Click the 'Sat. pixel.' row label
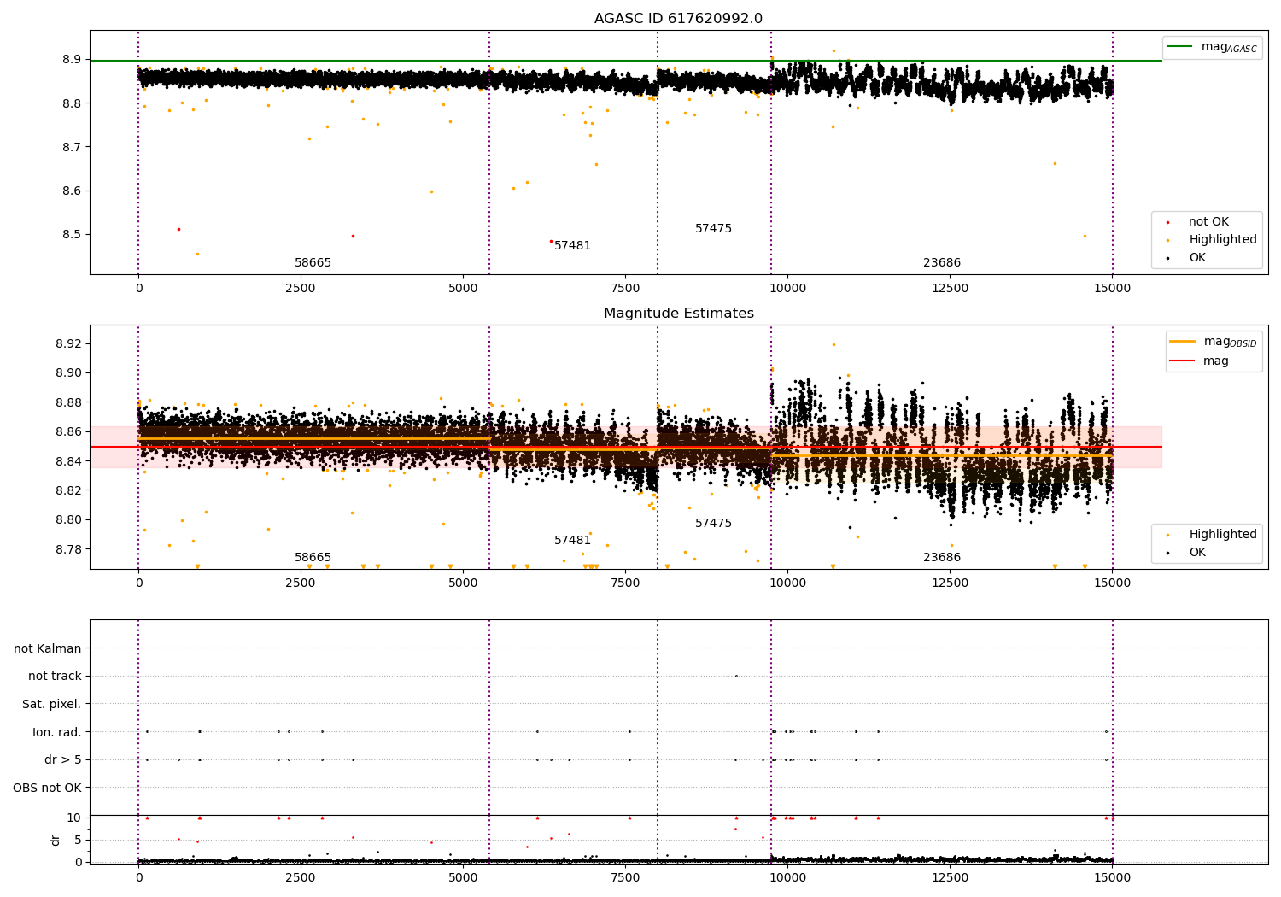 (52, 704)
